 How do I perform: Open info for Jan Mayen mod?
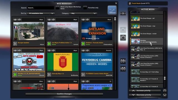(x=53, y=20)
